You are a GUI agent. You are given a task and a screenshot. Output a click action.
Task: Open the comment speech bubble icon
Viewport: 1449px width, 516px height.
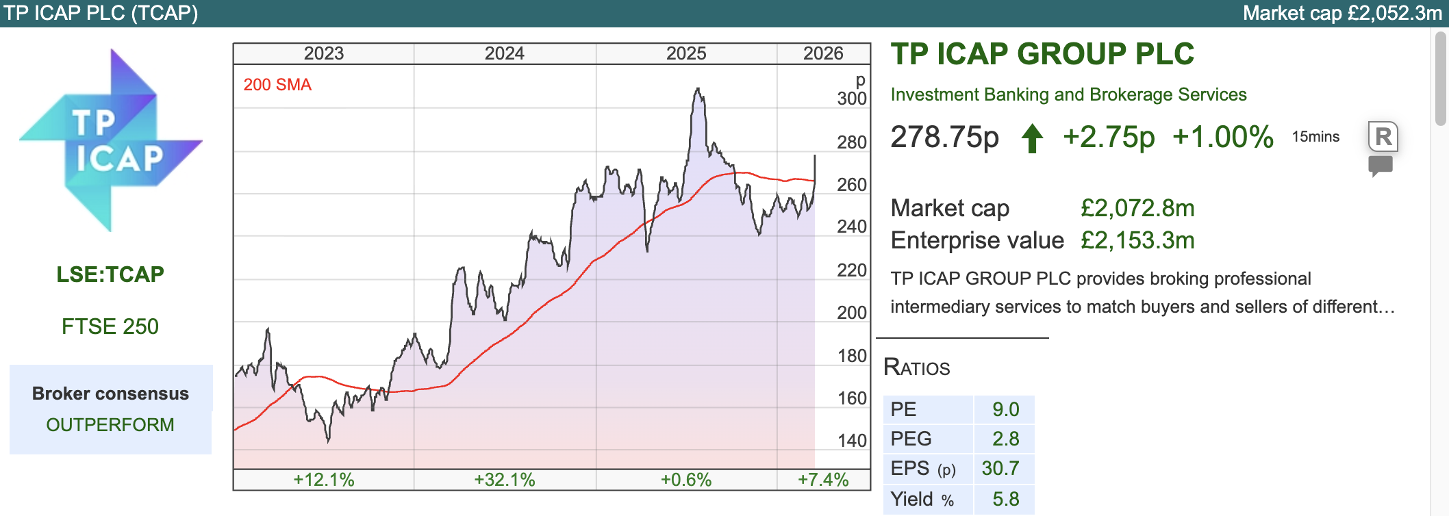1380,166
